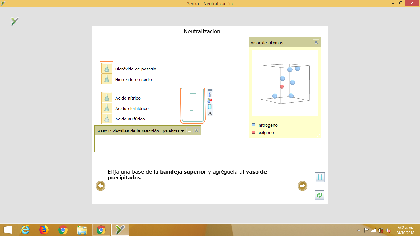Select the Ácido clorhídrico flask

pyautogui.click(x=107, y=108)
